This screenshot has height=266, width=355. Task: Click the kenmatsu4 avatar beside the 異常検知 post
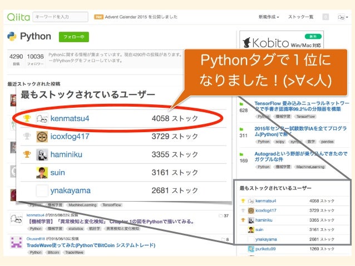[x=16, y=219]
